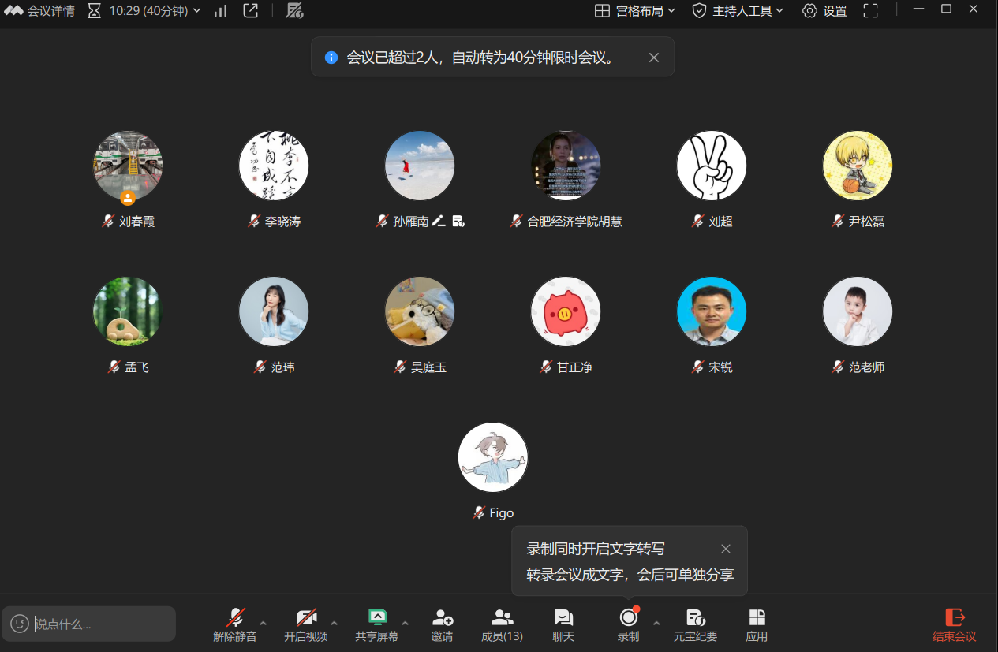Unmute microphone via 解除静音
This screenshot has height=652, width=998.
235,618
